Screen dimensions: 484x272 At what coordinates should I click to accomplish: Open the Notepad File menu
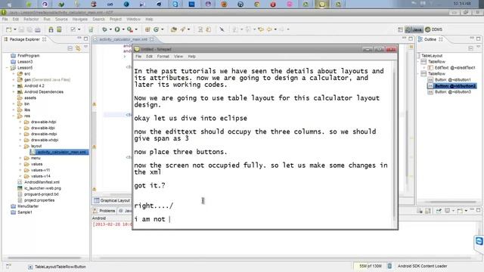pos(138,57)
